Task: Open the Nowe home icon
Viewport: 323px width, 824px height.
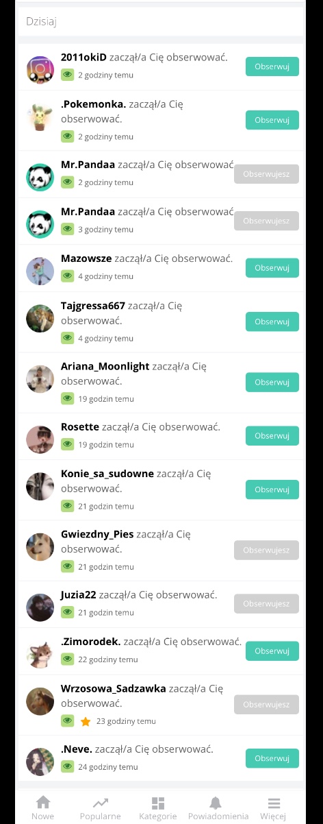Action: [42, 802]
